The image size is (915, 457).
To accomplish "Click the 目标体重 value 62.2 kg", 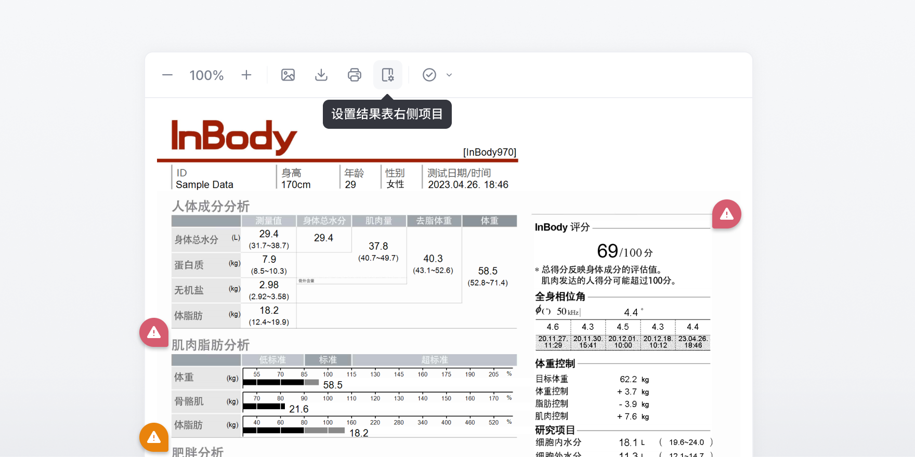I will click(x=634, y=379).
